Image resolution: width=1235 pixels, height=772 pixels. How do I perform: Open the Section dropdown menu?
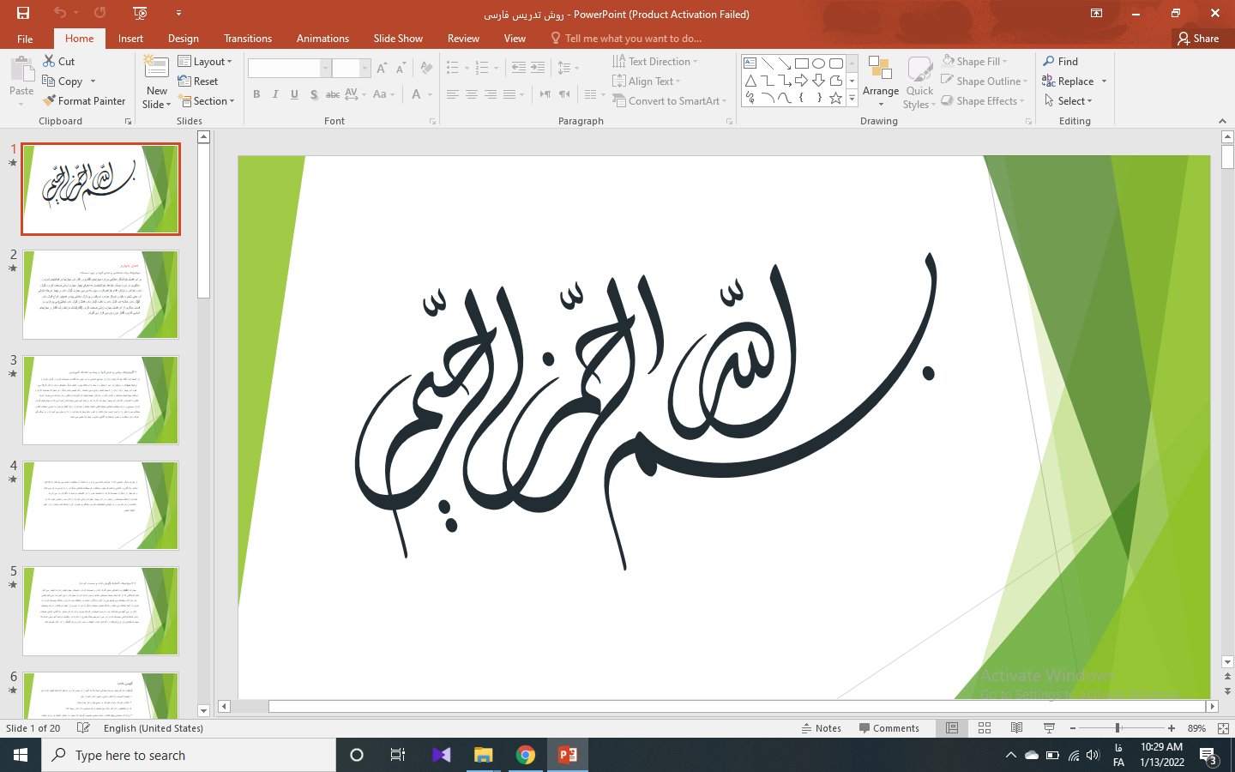206,101
